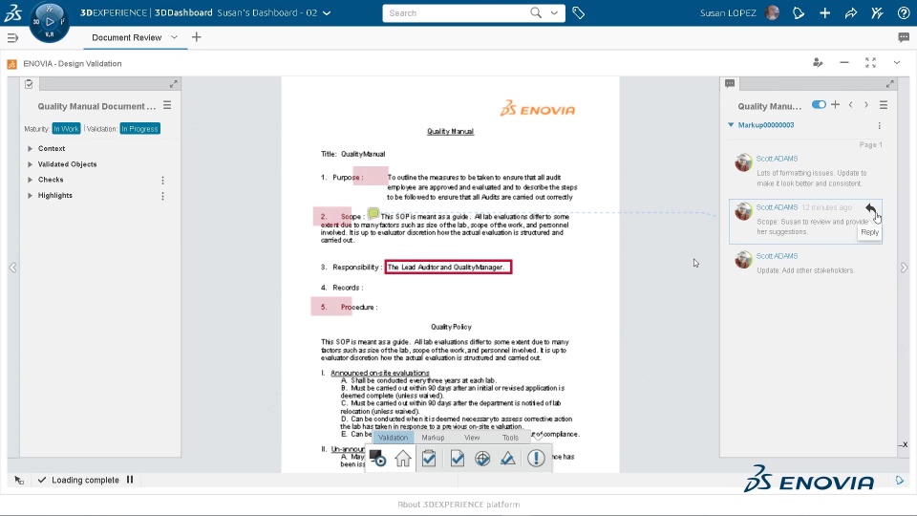Image resolution: width=917 pixels, height=516 pixels.
Task: Click the document checkmark icon
Action: point(457,458)
